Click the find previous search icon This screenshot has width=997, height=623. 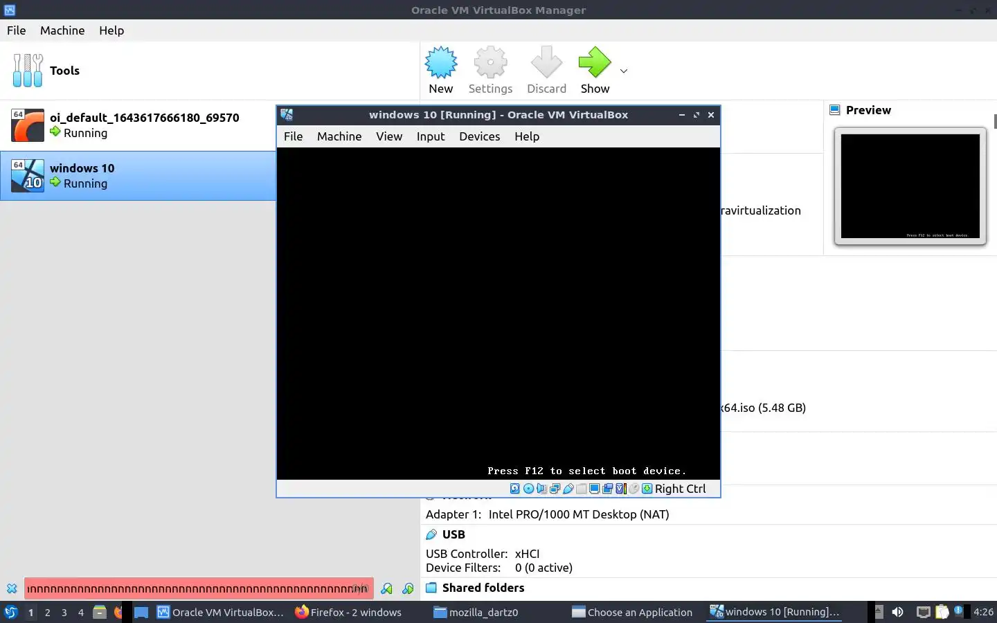click(x=386, y=588)
